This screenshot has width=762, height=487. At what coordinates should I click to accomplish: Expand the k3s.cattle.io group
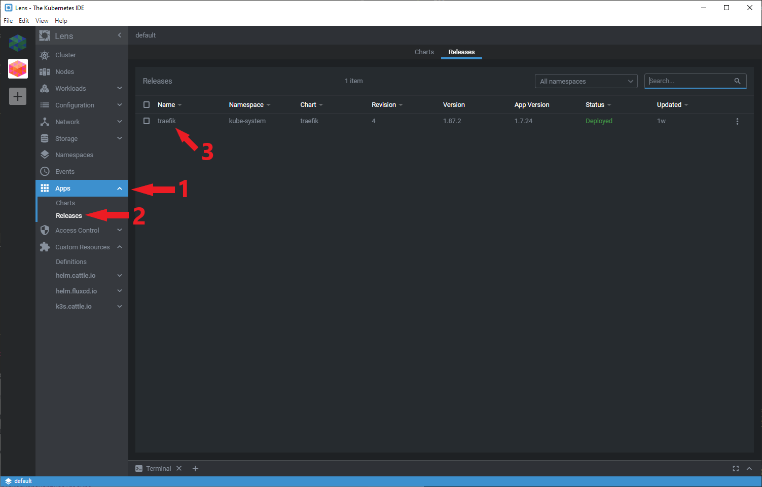pyautogui.click(x=120, y=307)
